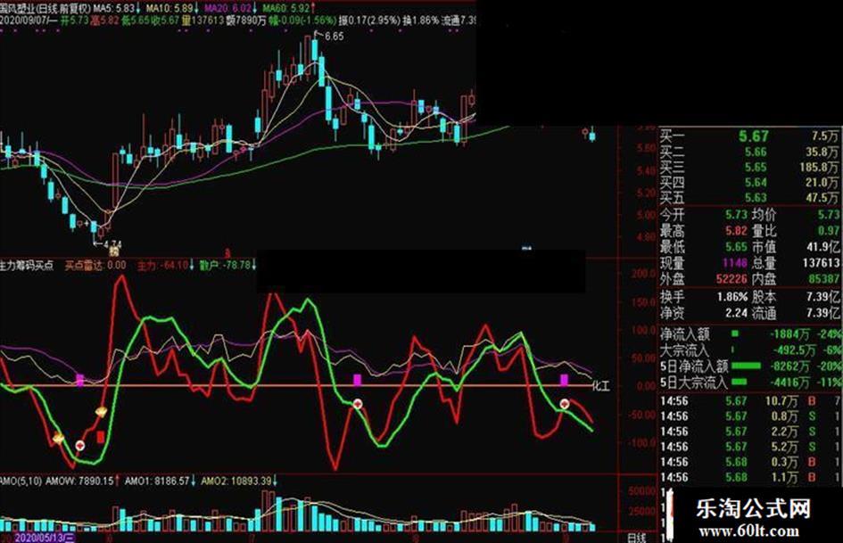
Task: Select the MA20: 6.02 indicator label
Action: [230, 9]
